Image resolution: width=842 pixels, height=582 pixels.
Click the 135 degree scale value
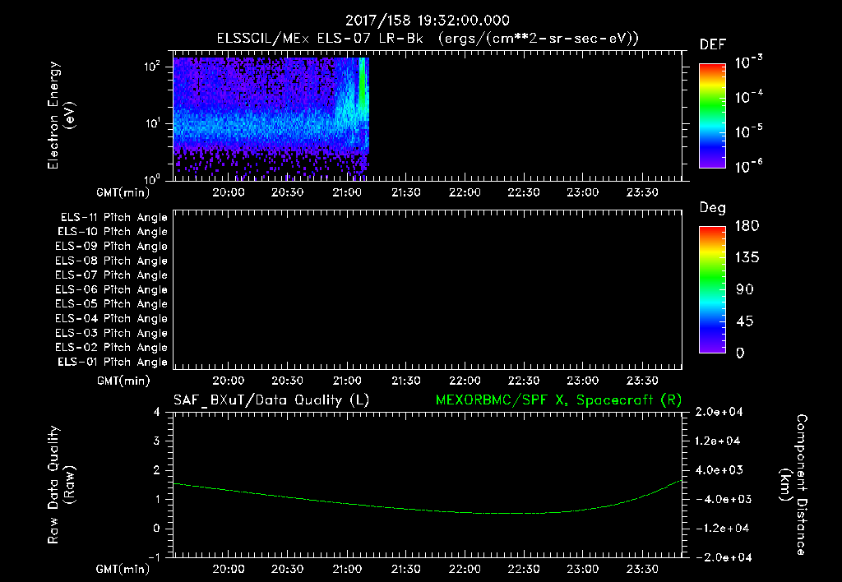[x=747, y=258]
